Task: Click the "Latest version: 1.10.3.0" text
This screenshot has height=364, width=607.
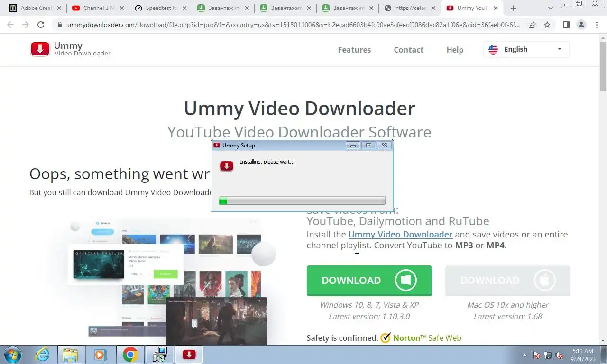Action: (x=369, y=316)
